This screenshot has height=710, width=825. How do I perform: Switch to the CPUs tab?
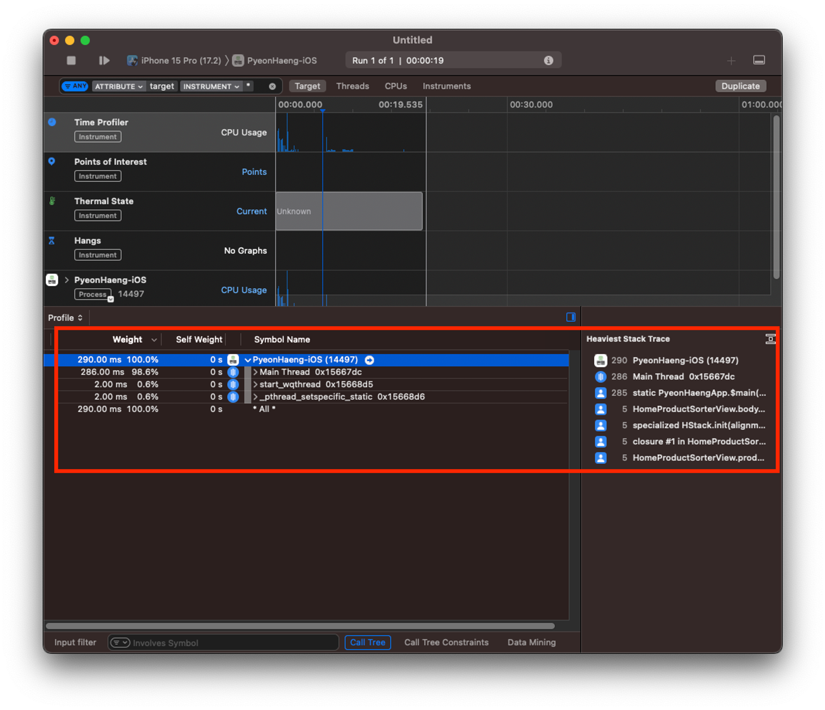pos(395,86)
